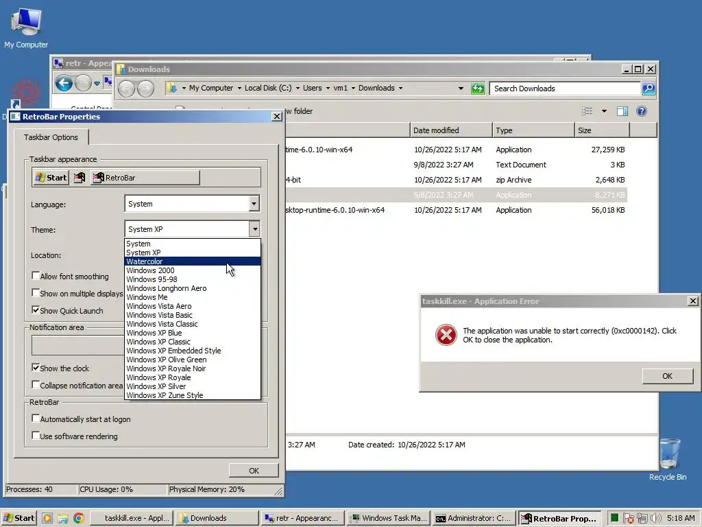Click Start button in taskbar preview
This screenshot has height=527, width=702.
click(51, 178)
